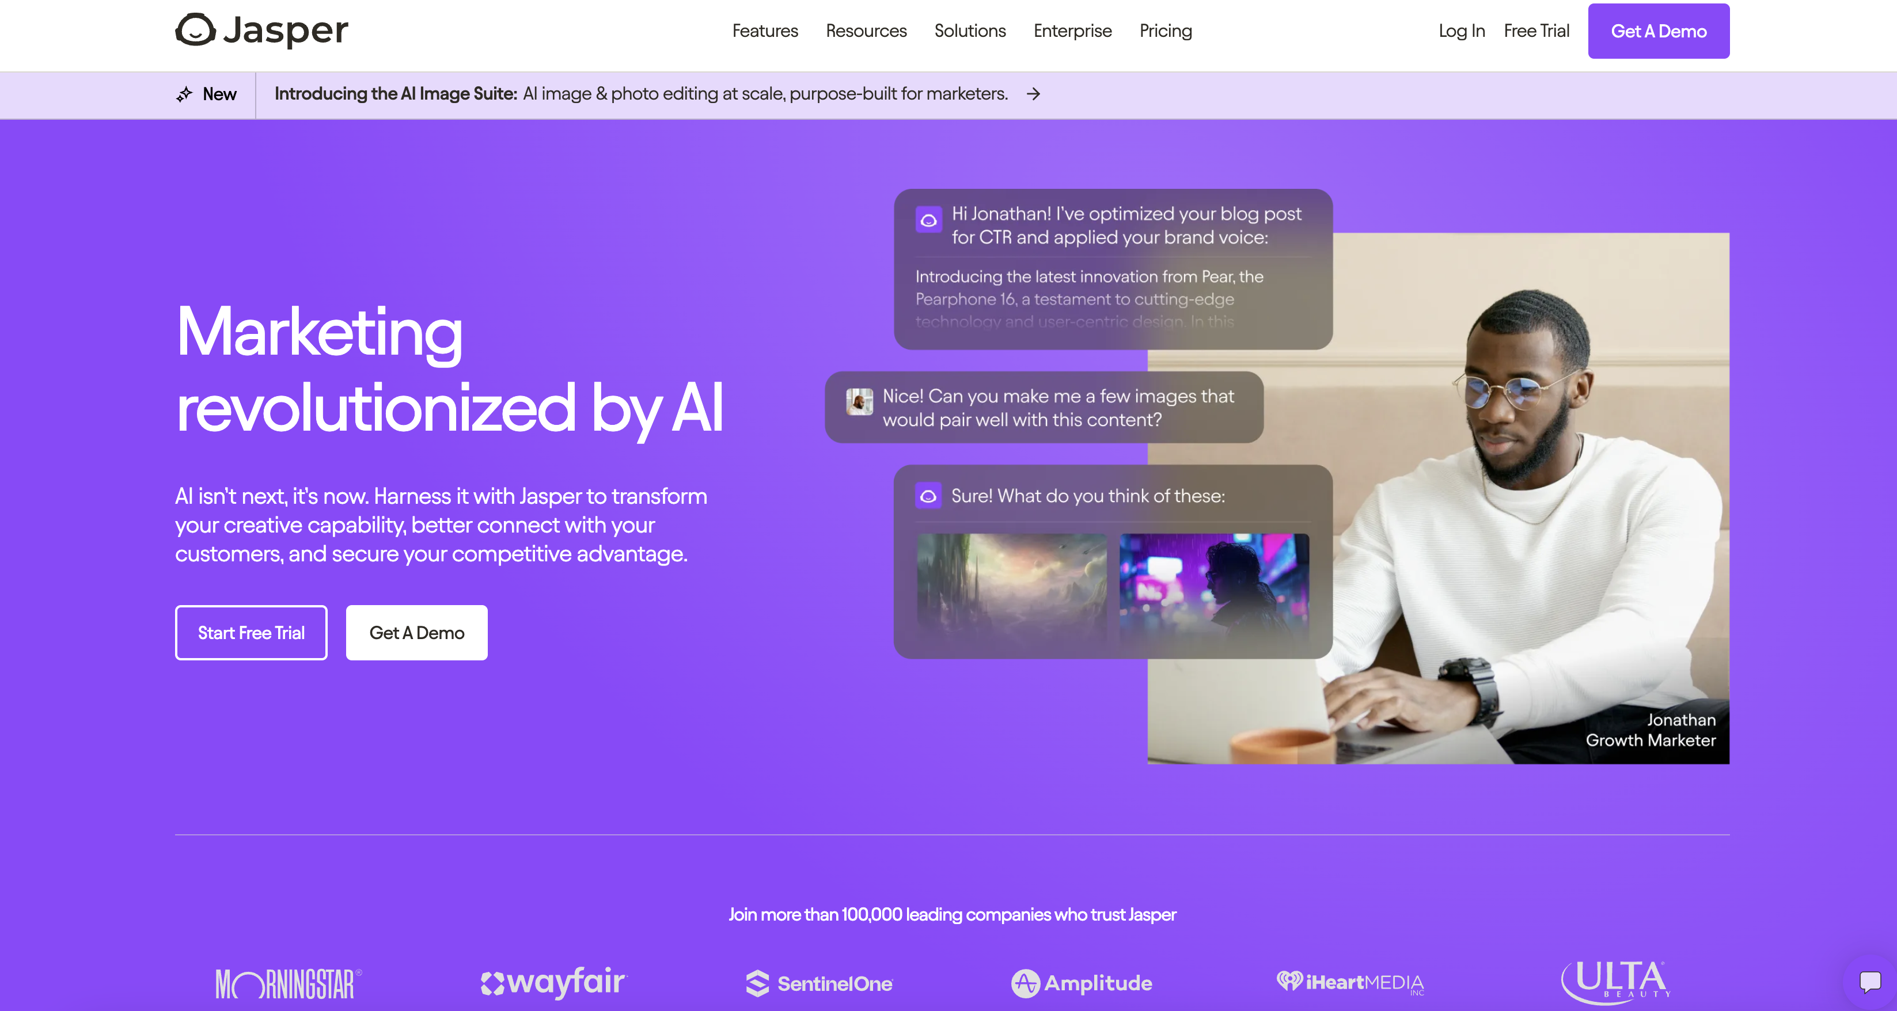Click the Get A Demo button
Image resolution: width=1897 pixels, height=1011 pixels.
1659,31
